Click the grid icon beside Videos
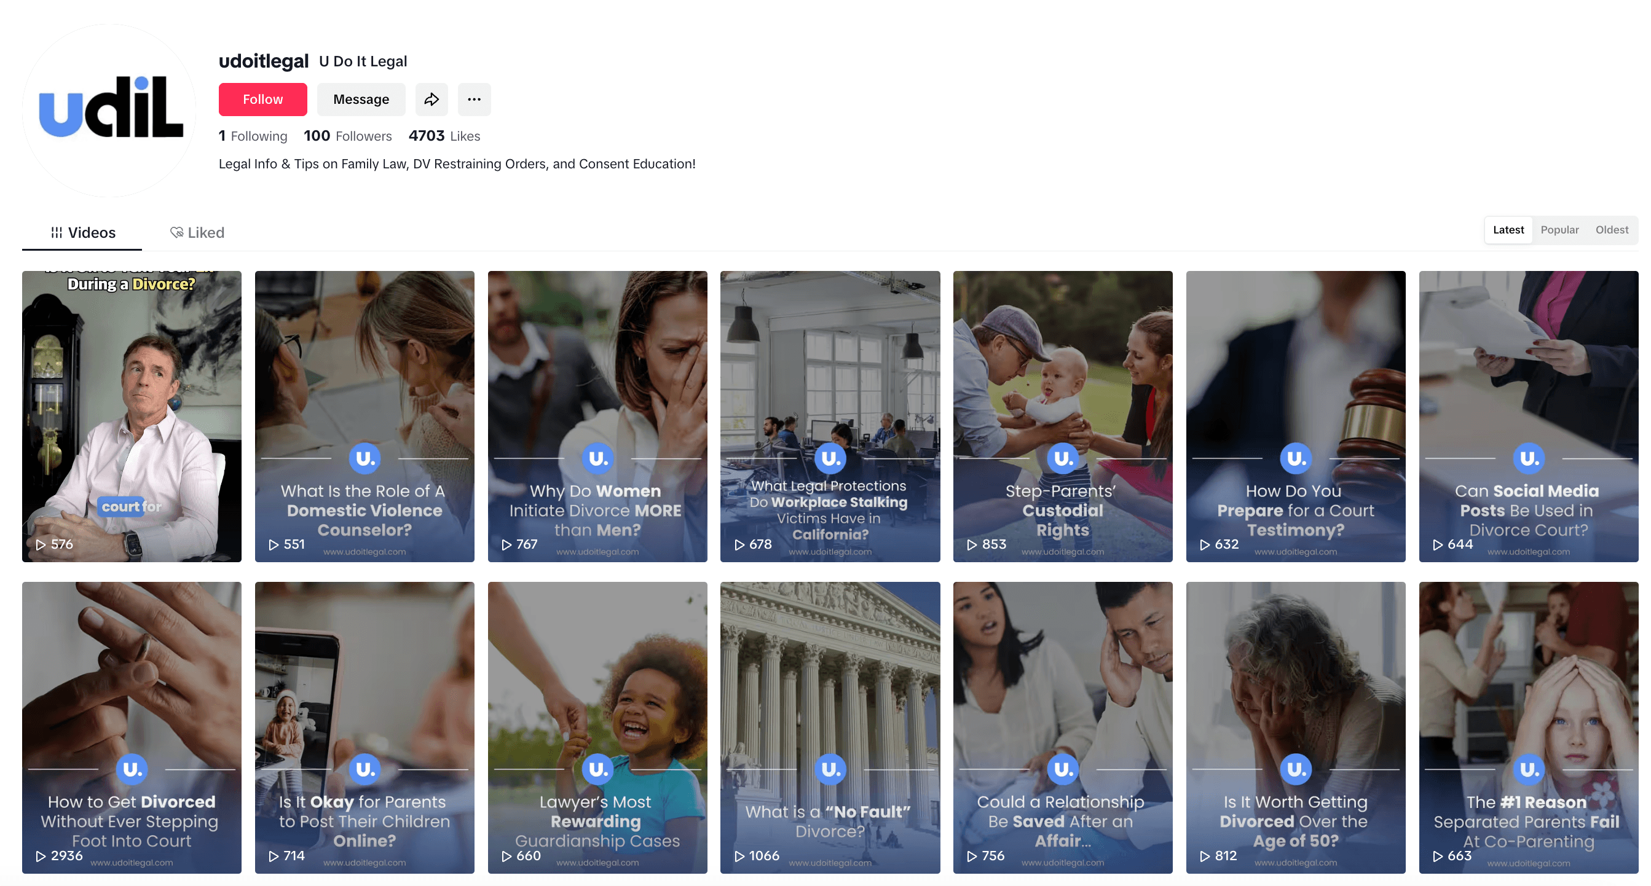This screenshot has width=1651, height=886. tap(57, 232)
